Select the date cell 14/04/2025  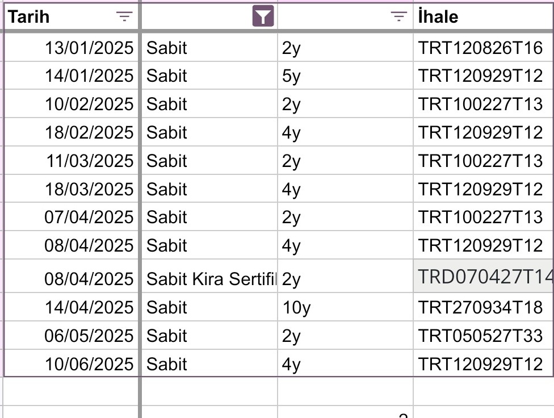pos(70,307)
